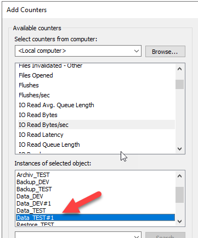This screenshot has width=198, height=238.
Task: Click the instances list down arrow
Action: point(180,222)
